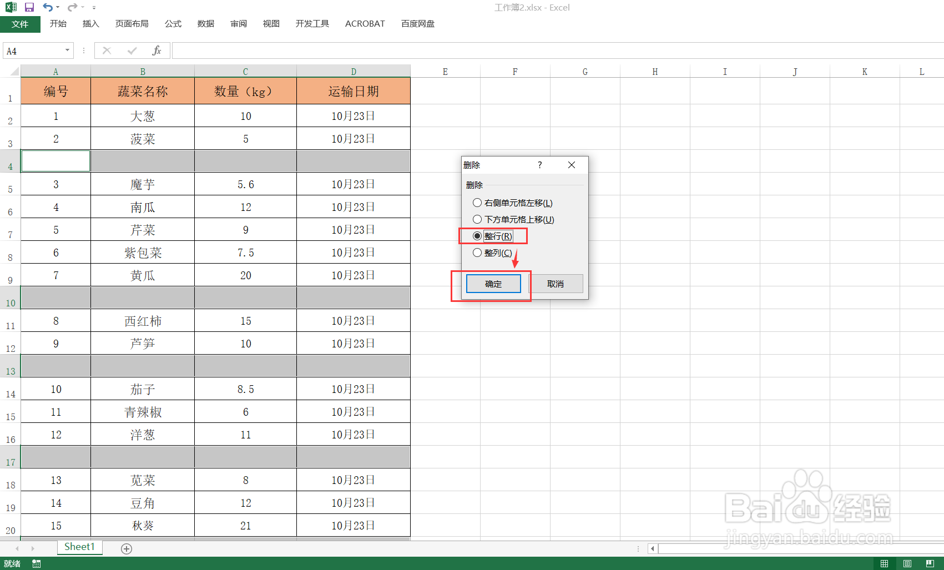Click the confirm checkmark in formula bar
This screenshot has height=570, width=944.
tap(132, 51)
